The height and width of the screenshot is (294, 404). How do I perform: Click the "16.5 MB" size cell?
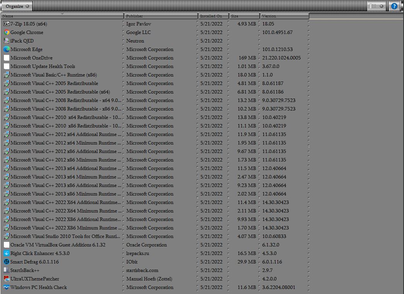(x=246, y=253)
